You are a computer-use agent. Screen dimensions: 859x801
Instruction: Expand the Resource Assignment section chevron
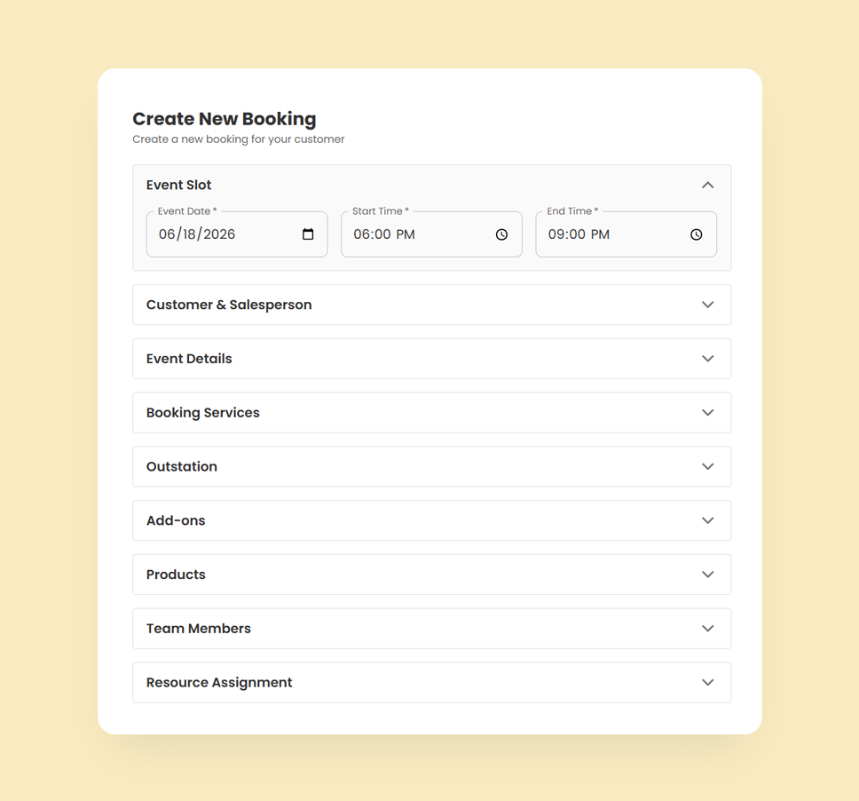coord(708,683)
